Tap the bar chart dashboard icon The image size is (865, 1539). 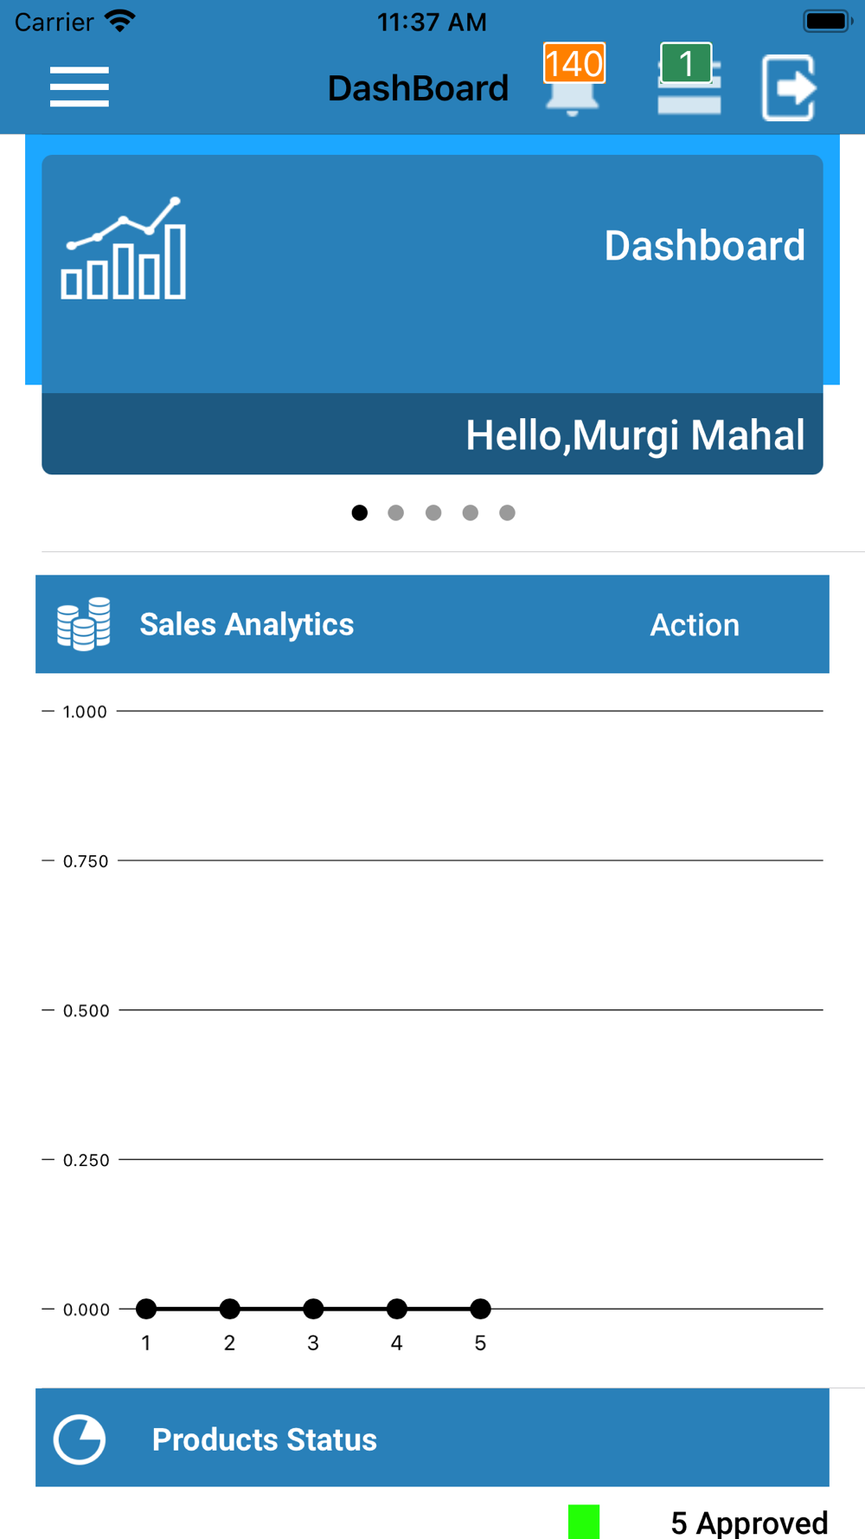124,248
